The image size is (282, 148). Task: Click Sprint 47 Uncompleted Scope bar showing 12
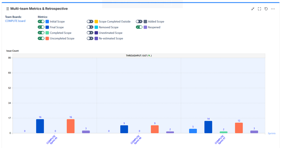(239, 128)
